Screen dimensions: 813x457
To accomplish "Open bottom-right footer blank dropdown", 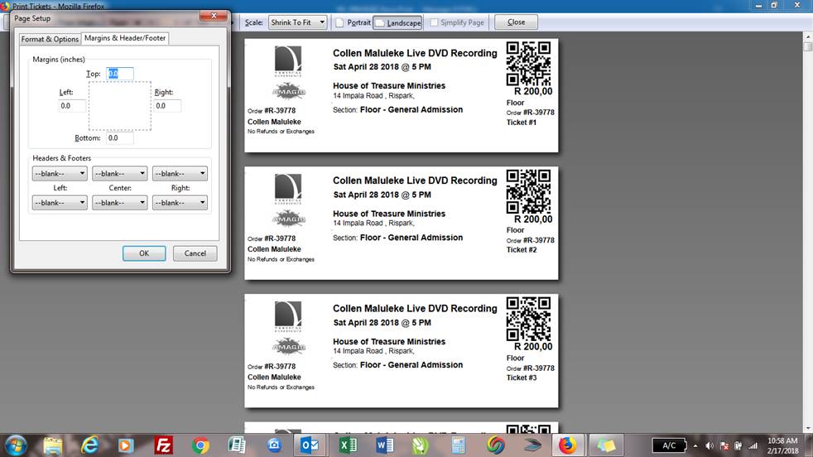I will 180,202.
